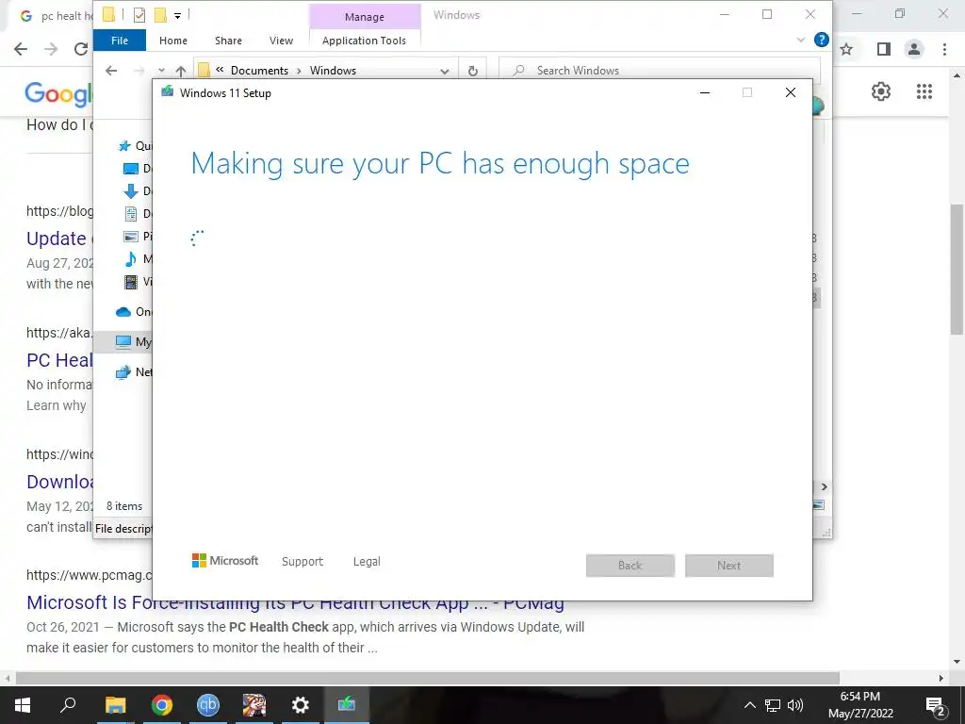Minimize the Windows 11 Setup window
This screenshot has height=724, width=965.
click(705, 93)
